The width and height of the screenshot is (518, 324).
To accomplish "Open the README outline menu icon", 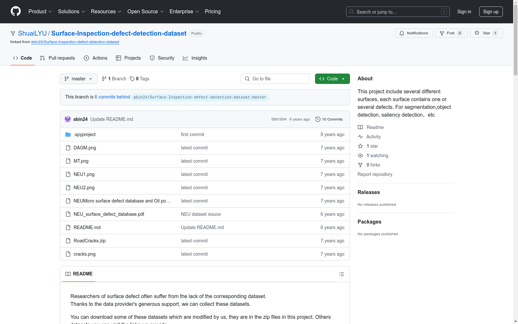I will click(342, 274).
